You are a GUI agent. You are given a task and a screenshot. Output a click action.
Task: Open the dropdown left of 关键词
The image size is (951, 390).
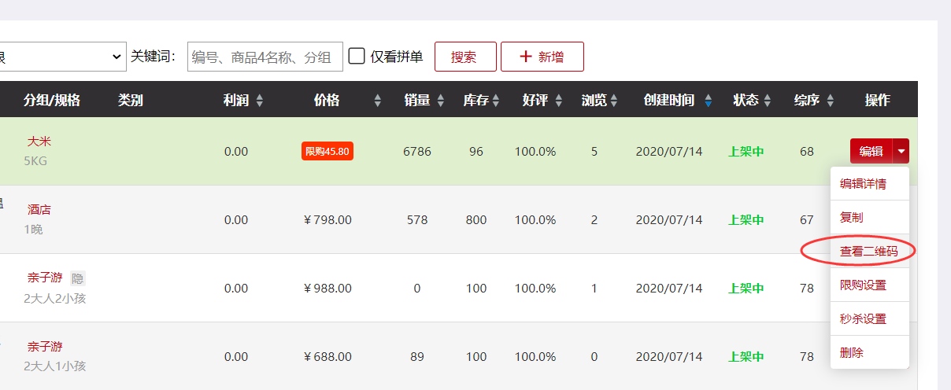click(61, 57)
